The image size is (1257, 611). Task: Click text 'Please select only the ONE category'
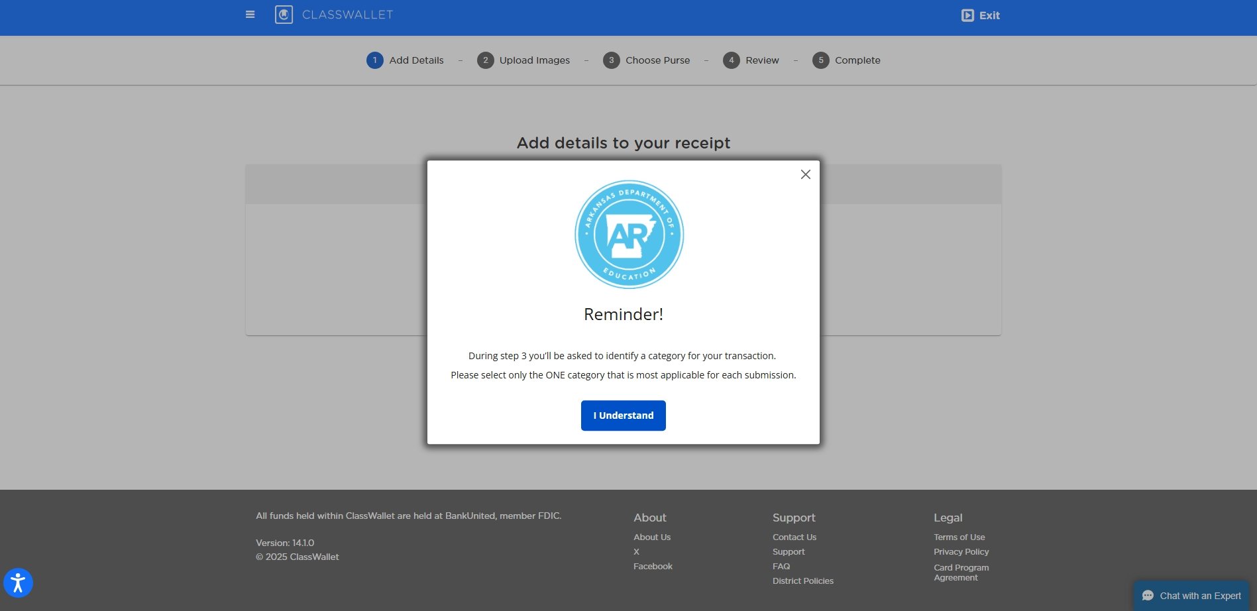click(x=623, y=375)
